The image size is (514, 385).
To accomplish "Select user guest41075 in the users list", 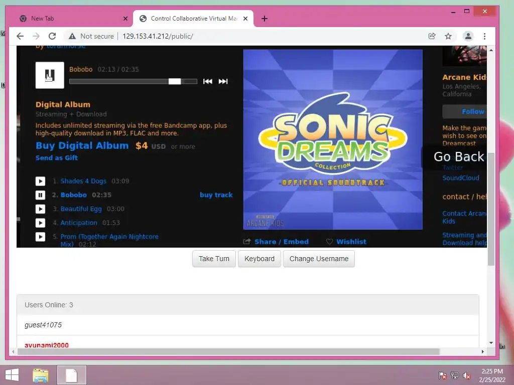I will (43, 325).
